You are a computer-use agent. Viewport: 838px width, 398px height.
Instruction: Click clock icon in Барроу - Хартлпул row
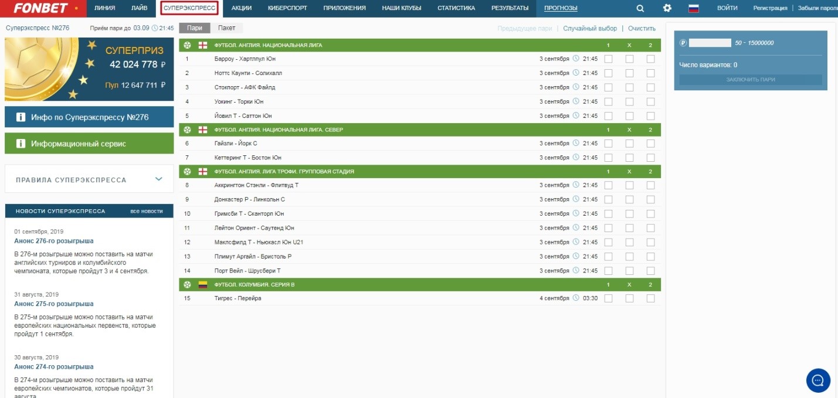tap(576, 59)
